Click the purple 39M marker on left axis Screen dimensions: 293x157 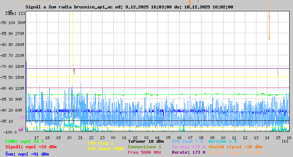tap(21, 118)
